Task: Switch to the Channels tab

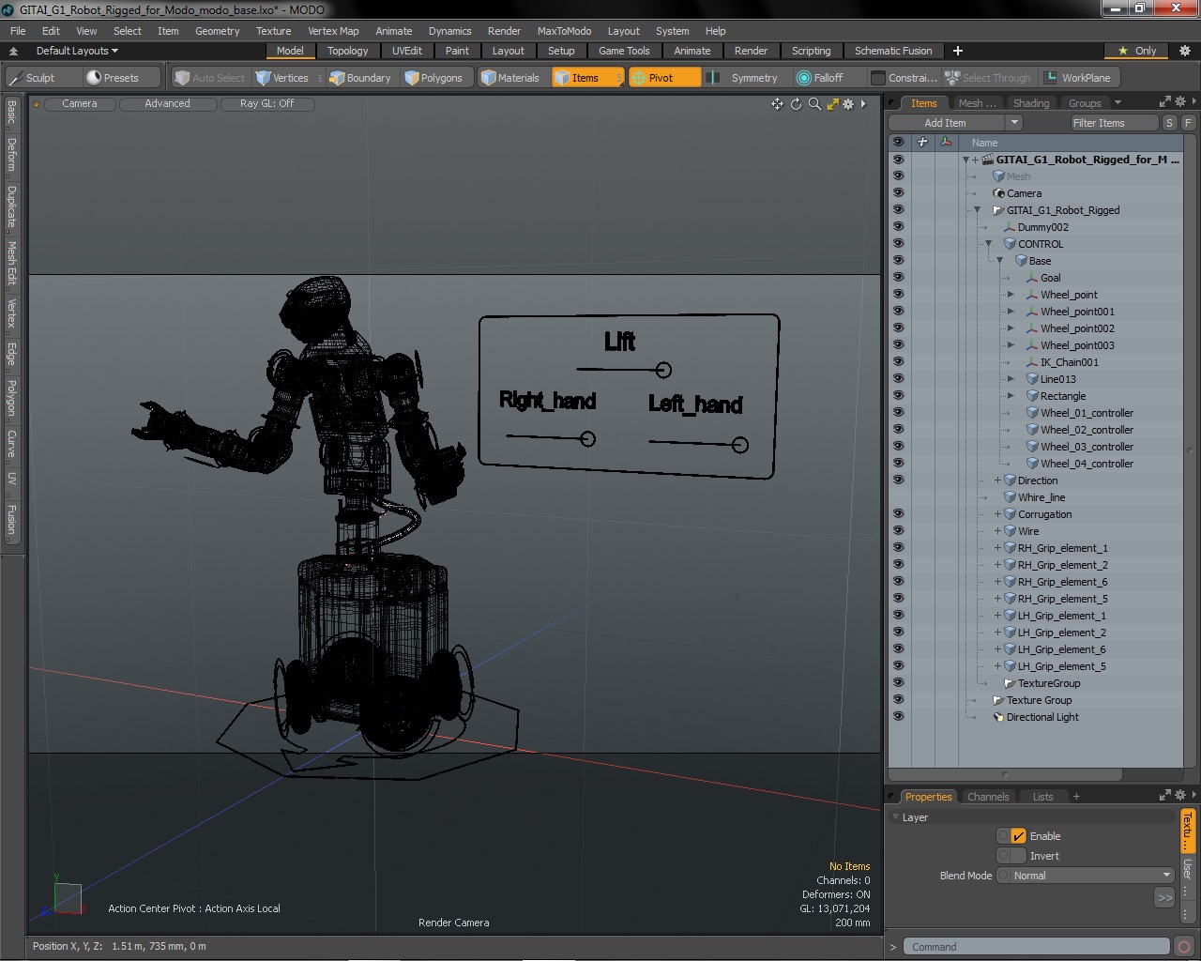Action: (x=988, y=797)
